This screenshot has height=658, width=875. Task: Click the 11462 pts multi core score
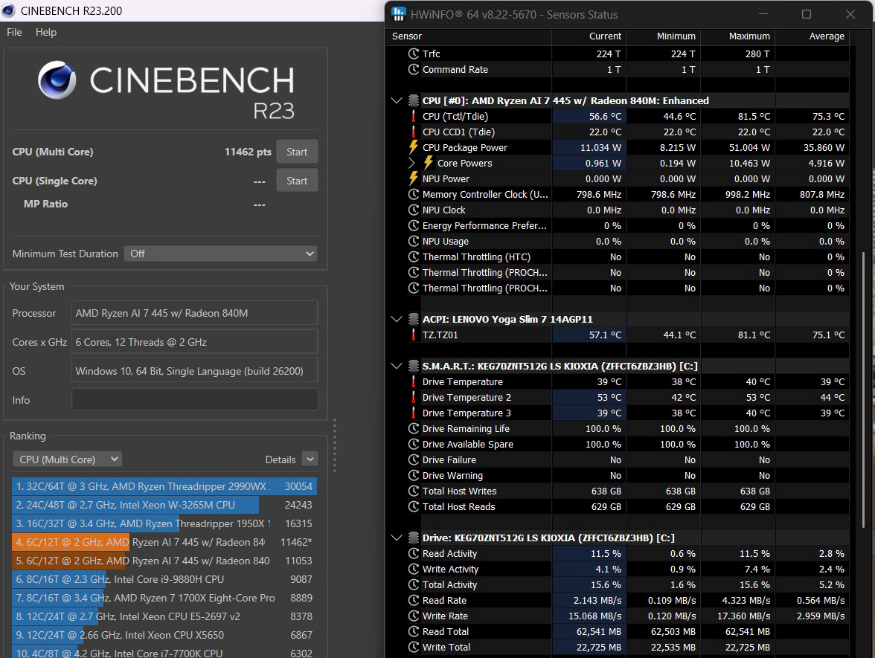click(248, 152)
